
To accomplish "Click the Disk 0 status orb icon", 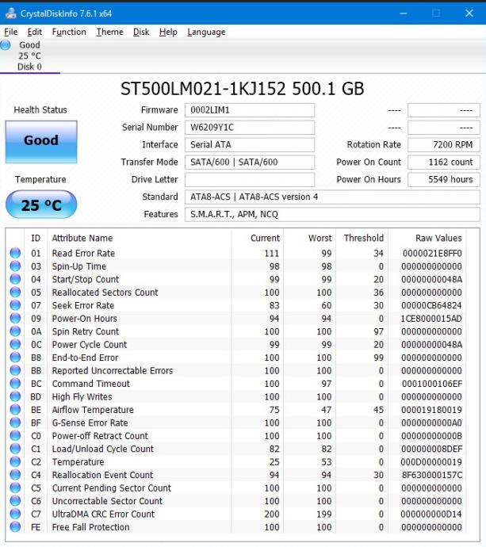I will [x=6, y=45].
